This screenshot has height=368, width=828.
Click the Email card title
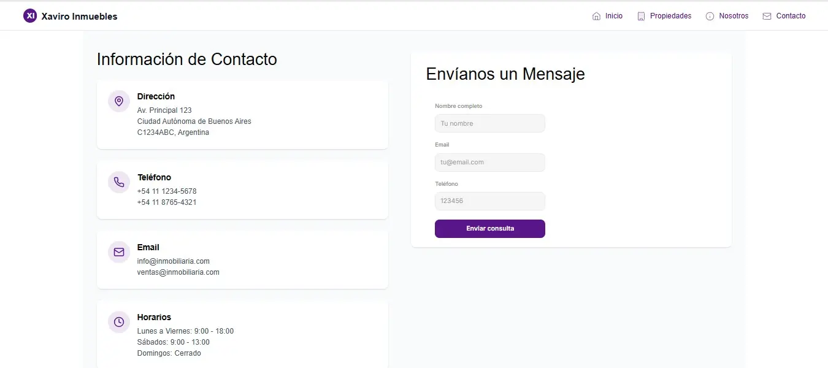pos(148,247)
